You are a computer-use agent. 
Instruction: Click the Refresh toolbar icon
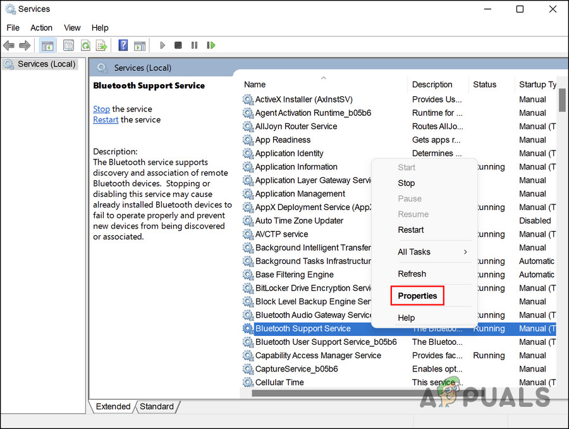tap(85, 45)
